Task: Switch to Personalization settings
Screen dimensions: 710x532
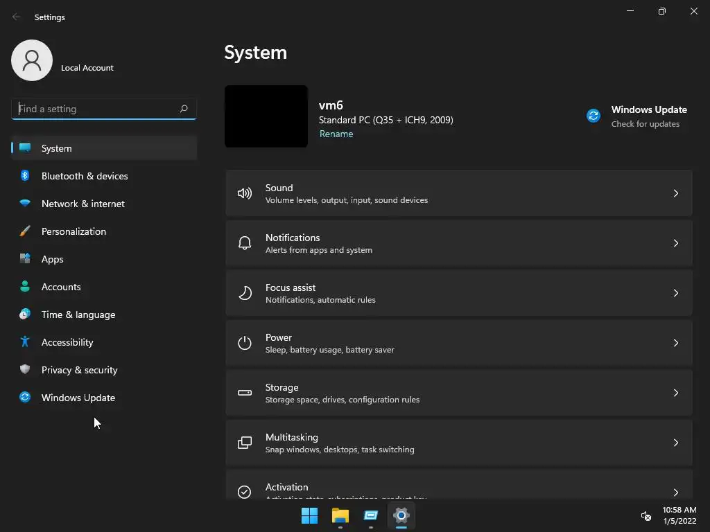Action: point(104,231)
